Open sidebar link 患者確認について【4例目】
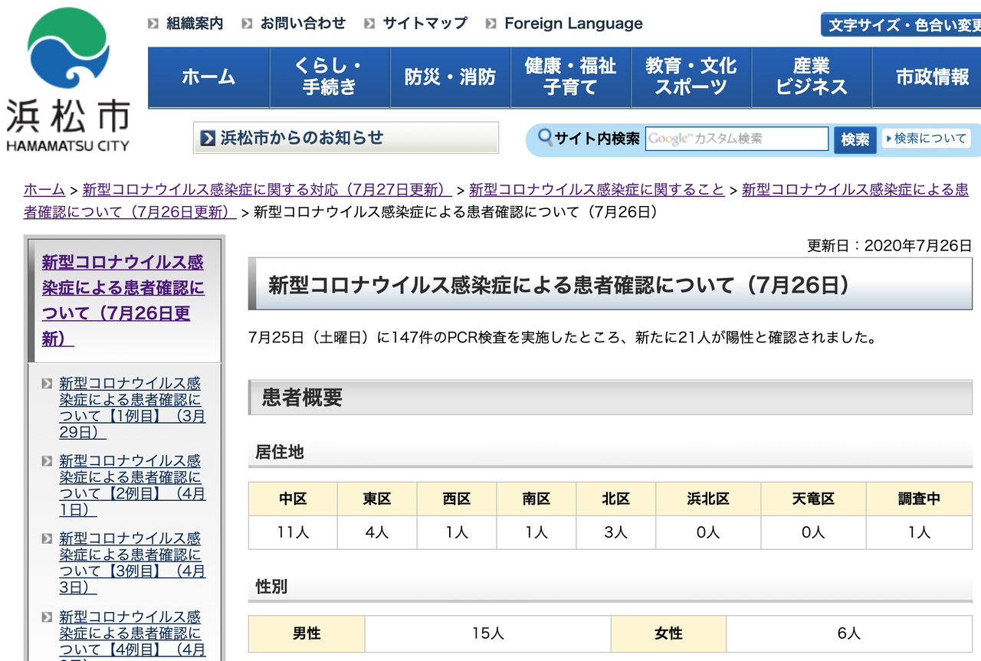Viewport: 981px width, 661px height. tap(132, 634)
